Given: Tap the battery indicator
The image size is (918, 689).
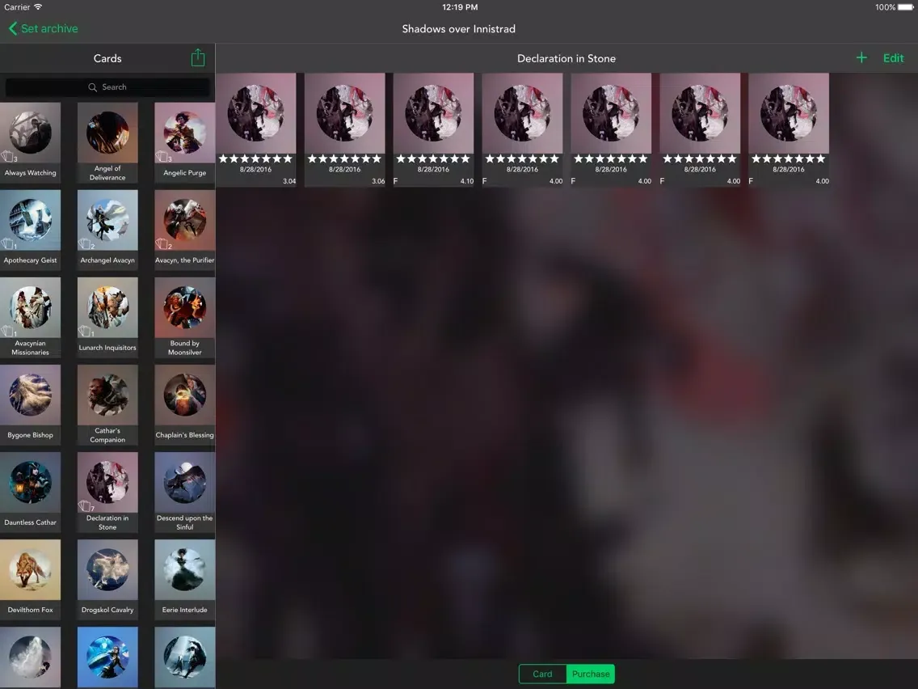Looking at the screenshot, I should coord(906,7).
